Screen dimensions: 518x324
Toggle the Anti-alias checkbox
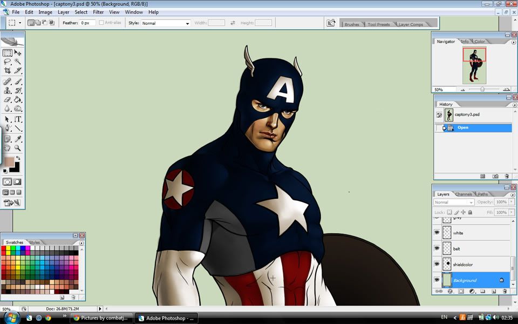[101, 23]
